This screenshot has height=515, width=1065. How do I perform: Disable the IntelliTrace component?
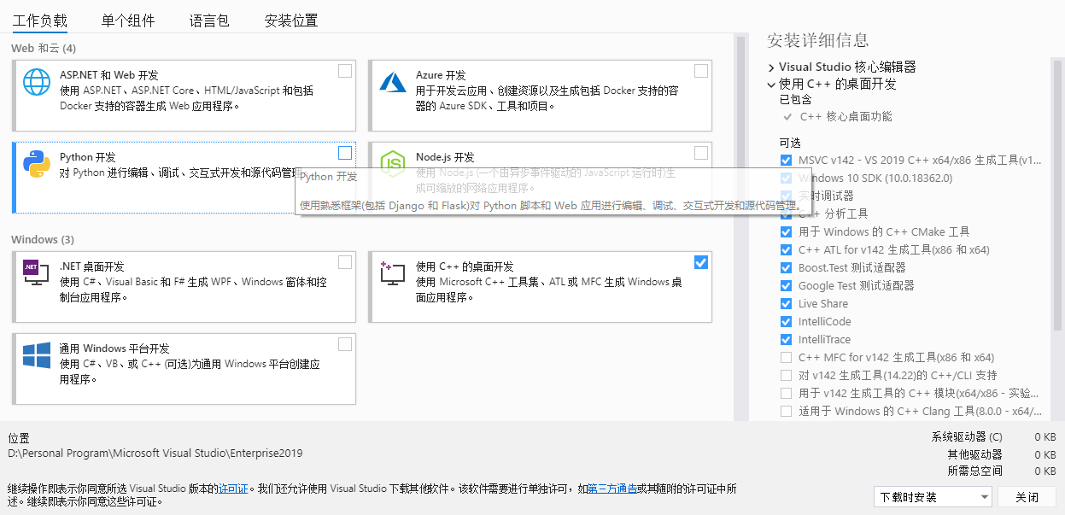coord(786,339)
